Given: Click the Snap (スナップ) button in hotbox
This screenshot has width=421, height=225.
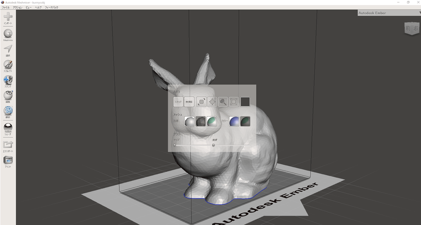Looking at the screenshot, I should click(178, 102).
